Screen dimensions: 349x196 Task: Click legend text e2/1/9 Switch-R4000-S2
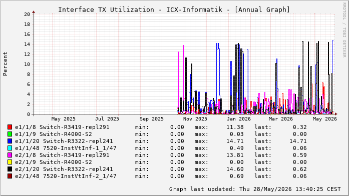point(54,162)
